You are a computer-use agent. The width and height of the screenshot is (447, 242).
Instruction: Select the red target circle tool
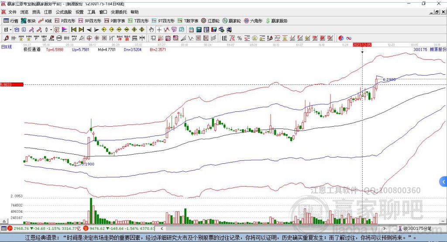point(89,38)
